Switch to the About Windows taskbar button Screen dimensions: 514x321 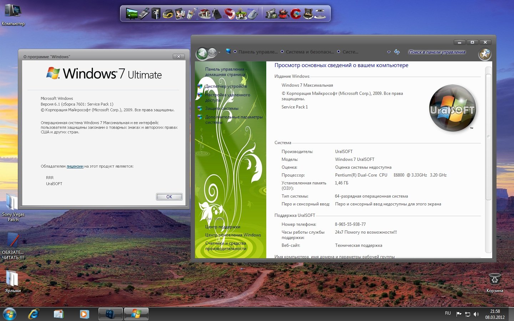[136, 314]
